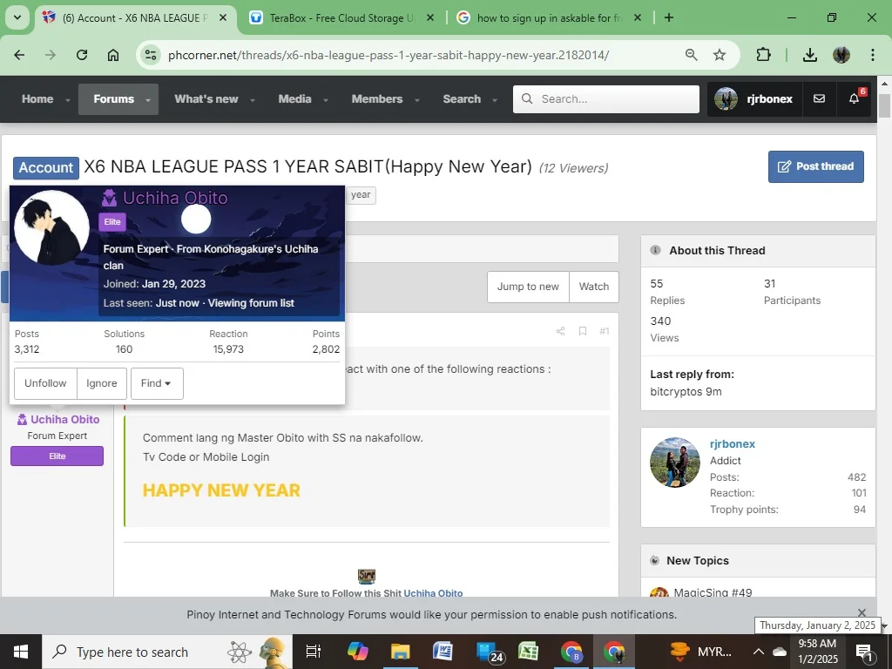892x669 pixels.
Task: Open Media navigation item
Action: (x=294, y=99)
